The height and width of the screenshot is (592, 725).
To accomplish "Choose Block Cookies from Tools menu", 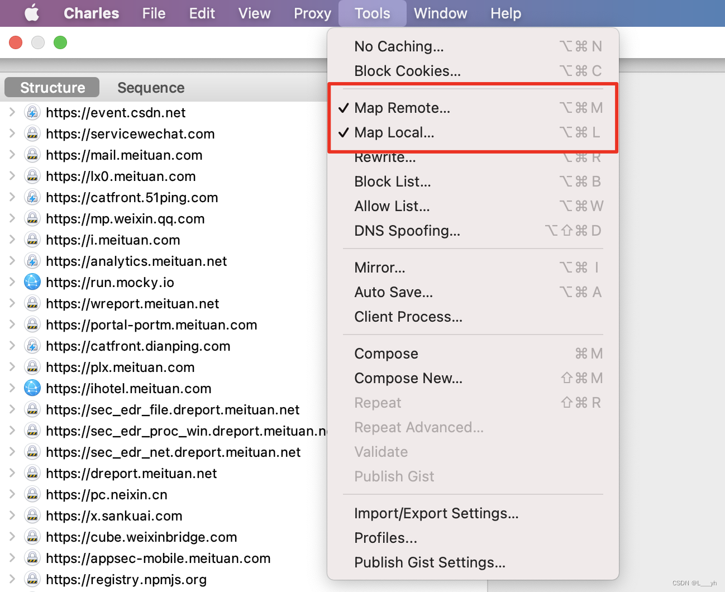I will tap(473, 71).
